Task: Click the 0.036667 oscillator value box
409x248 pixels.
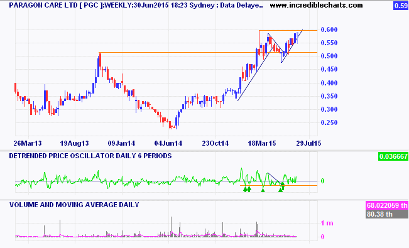Action: click(393, 156)
